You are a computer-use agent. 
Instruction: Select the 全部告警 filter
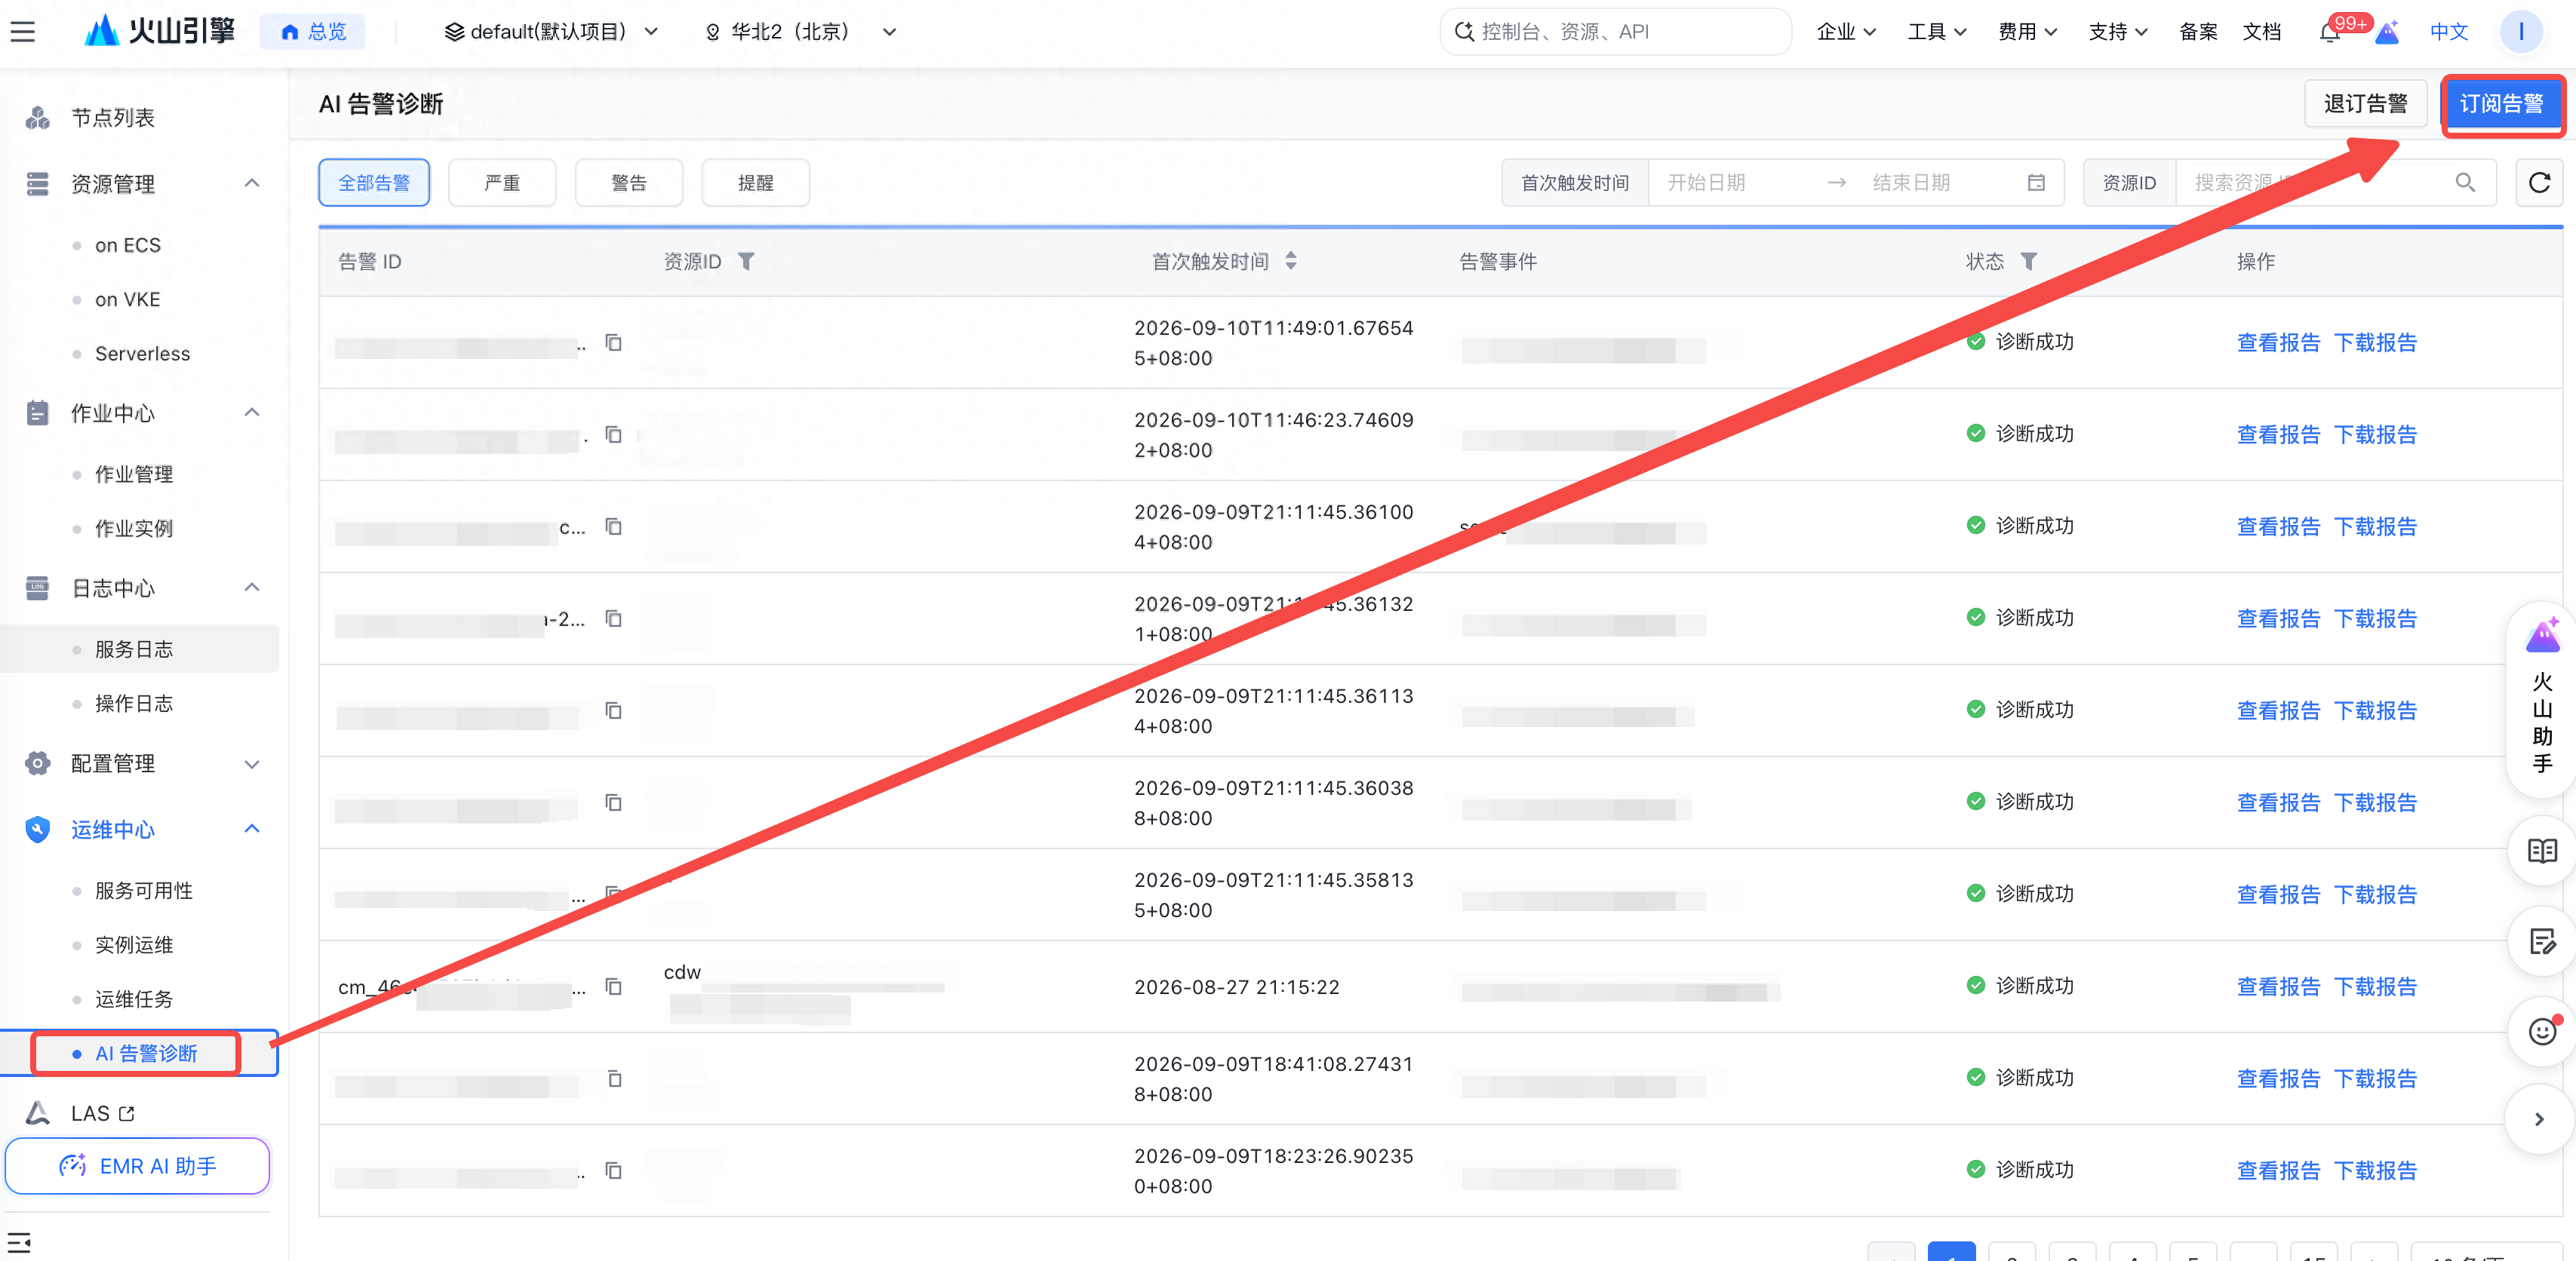(374, 183)
